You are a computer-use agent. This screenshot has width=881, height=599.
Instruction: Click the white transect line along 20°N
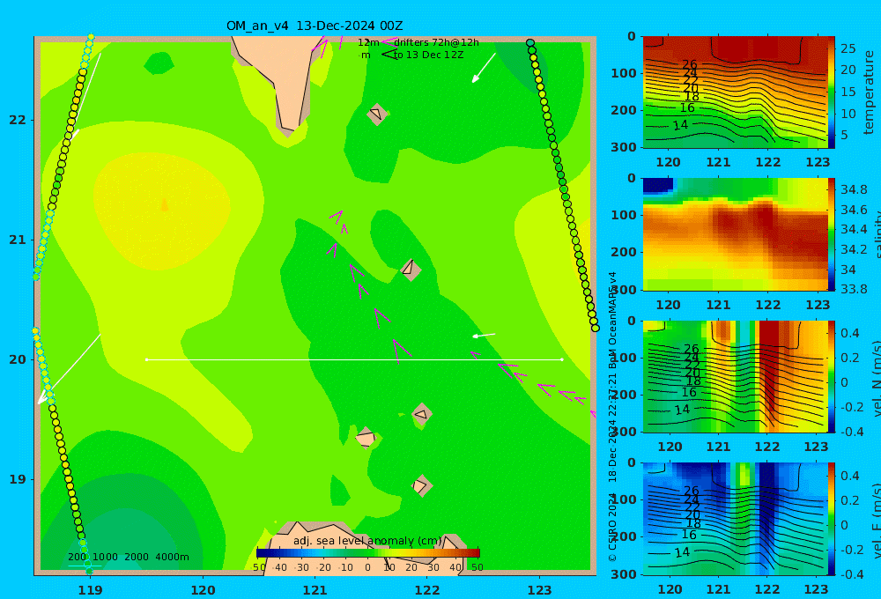tap(354, 359)
